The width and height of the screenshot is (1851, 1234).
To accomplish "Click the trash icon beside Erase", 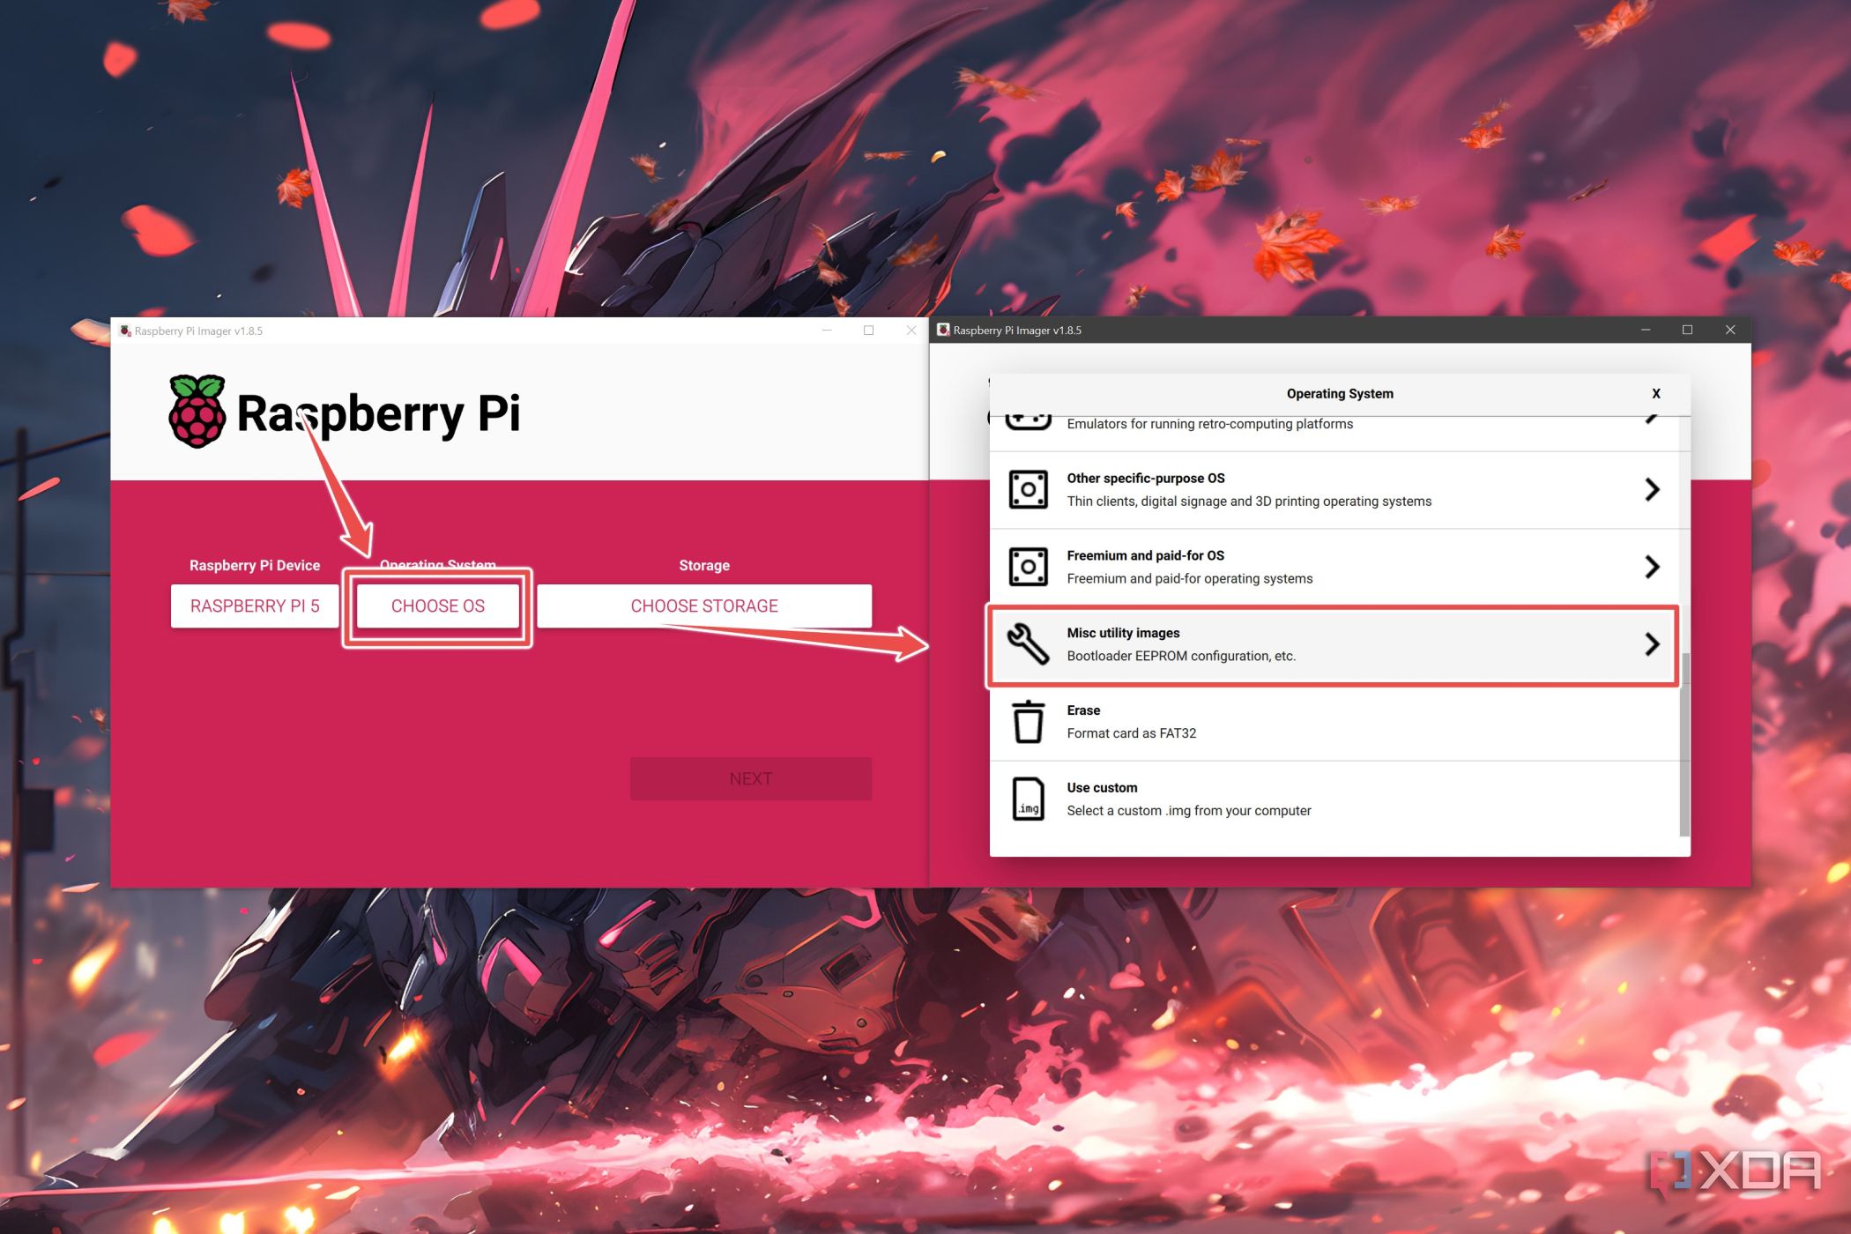I will pyautogui.click(x=1028, y=721).
